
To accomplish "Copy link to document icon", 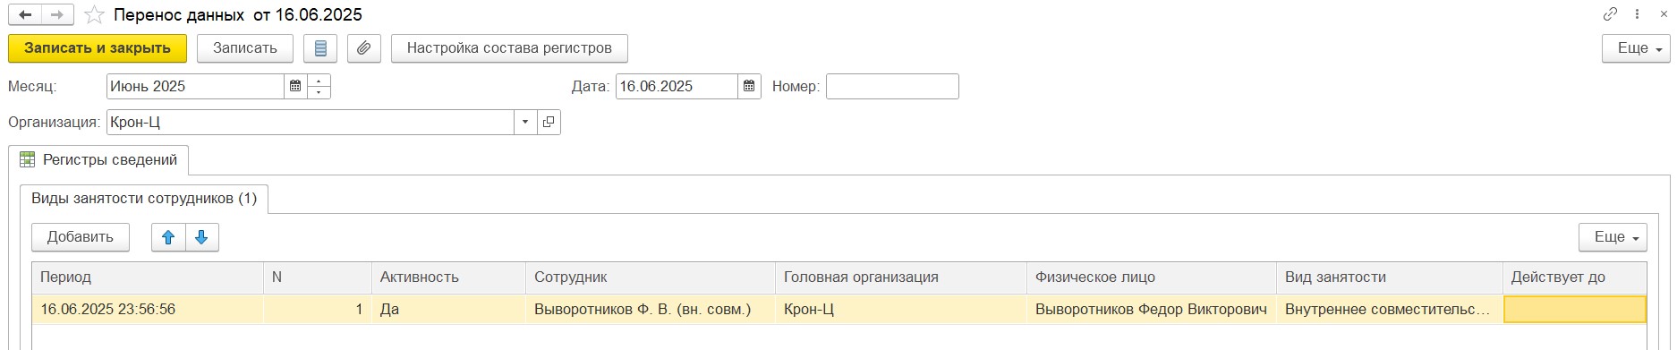I will pos(1610,14).
